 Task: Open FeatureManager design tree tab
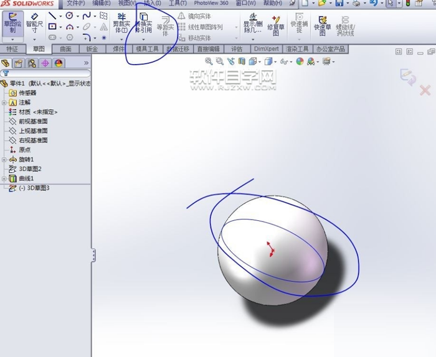coord(5,63)
